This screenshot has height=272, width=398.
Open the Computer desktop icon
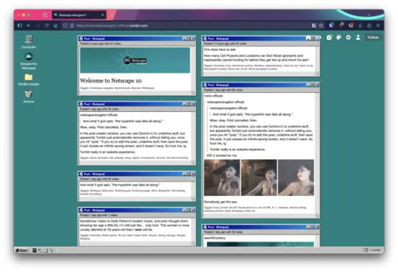29,42
